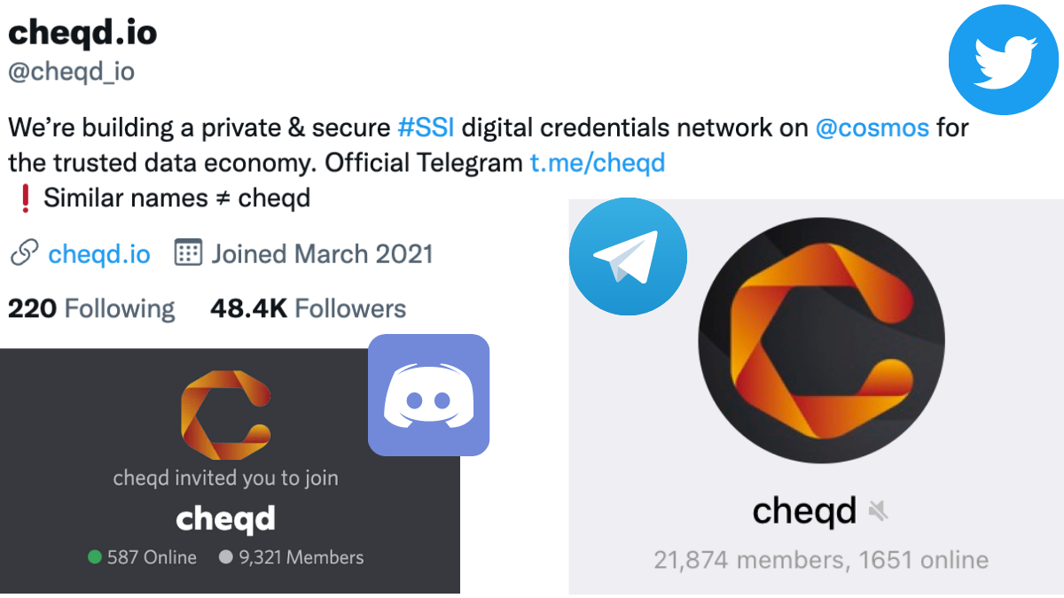The width and height of the screenshot is (1064, 598).
Task: Click the cheqd Discord server logo
Action: click(225, 408)
